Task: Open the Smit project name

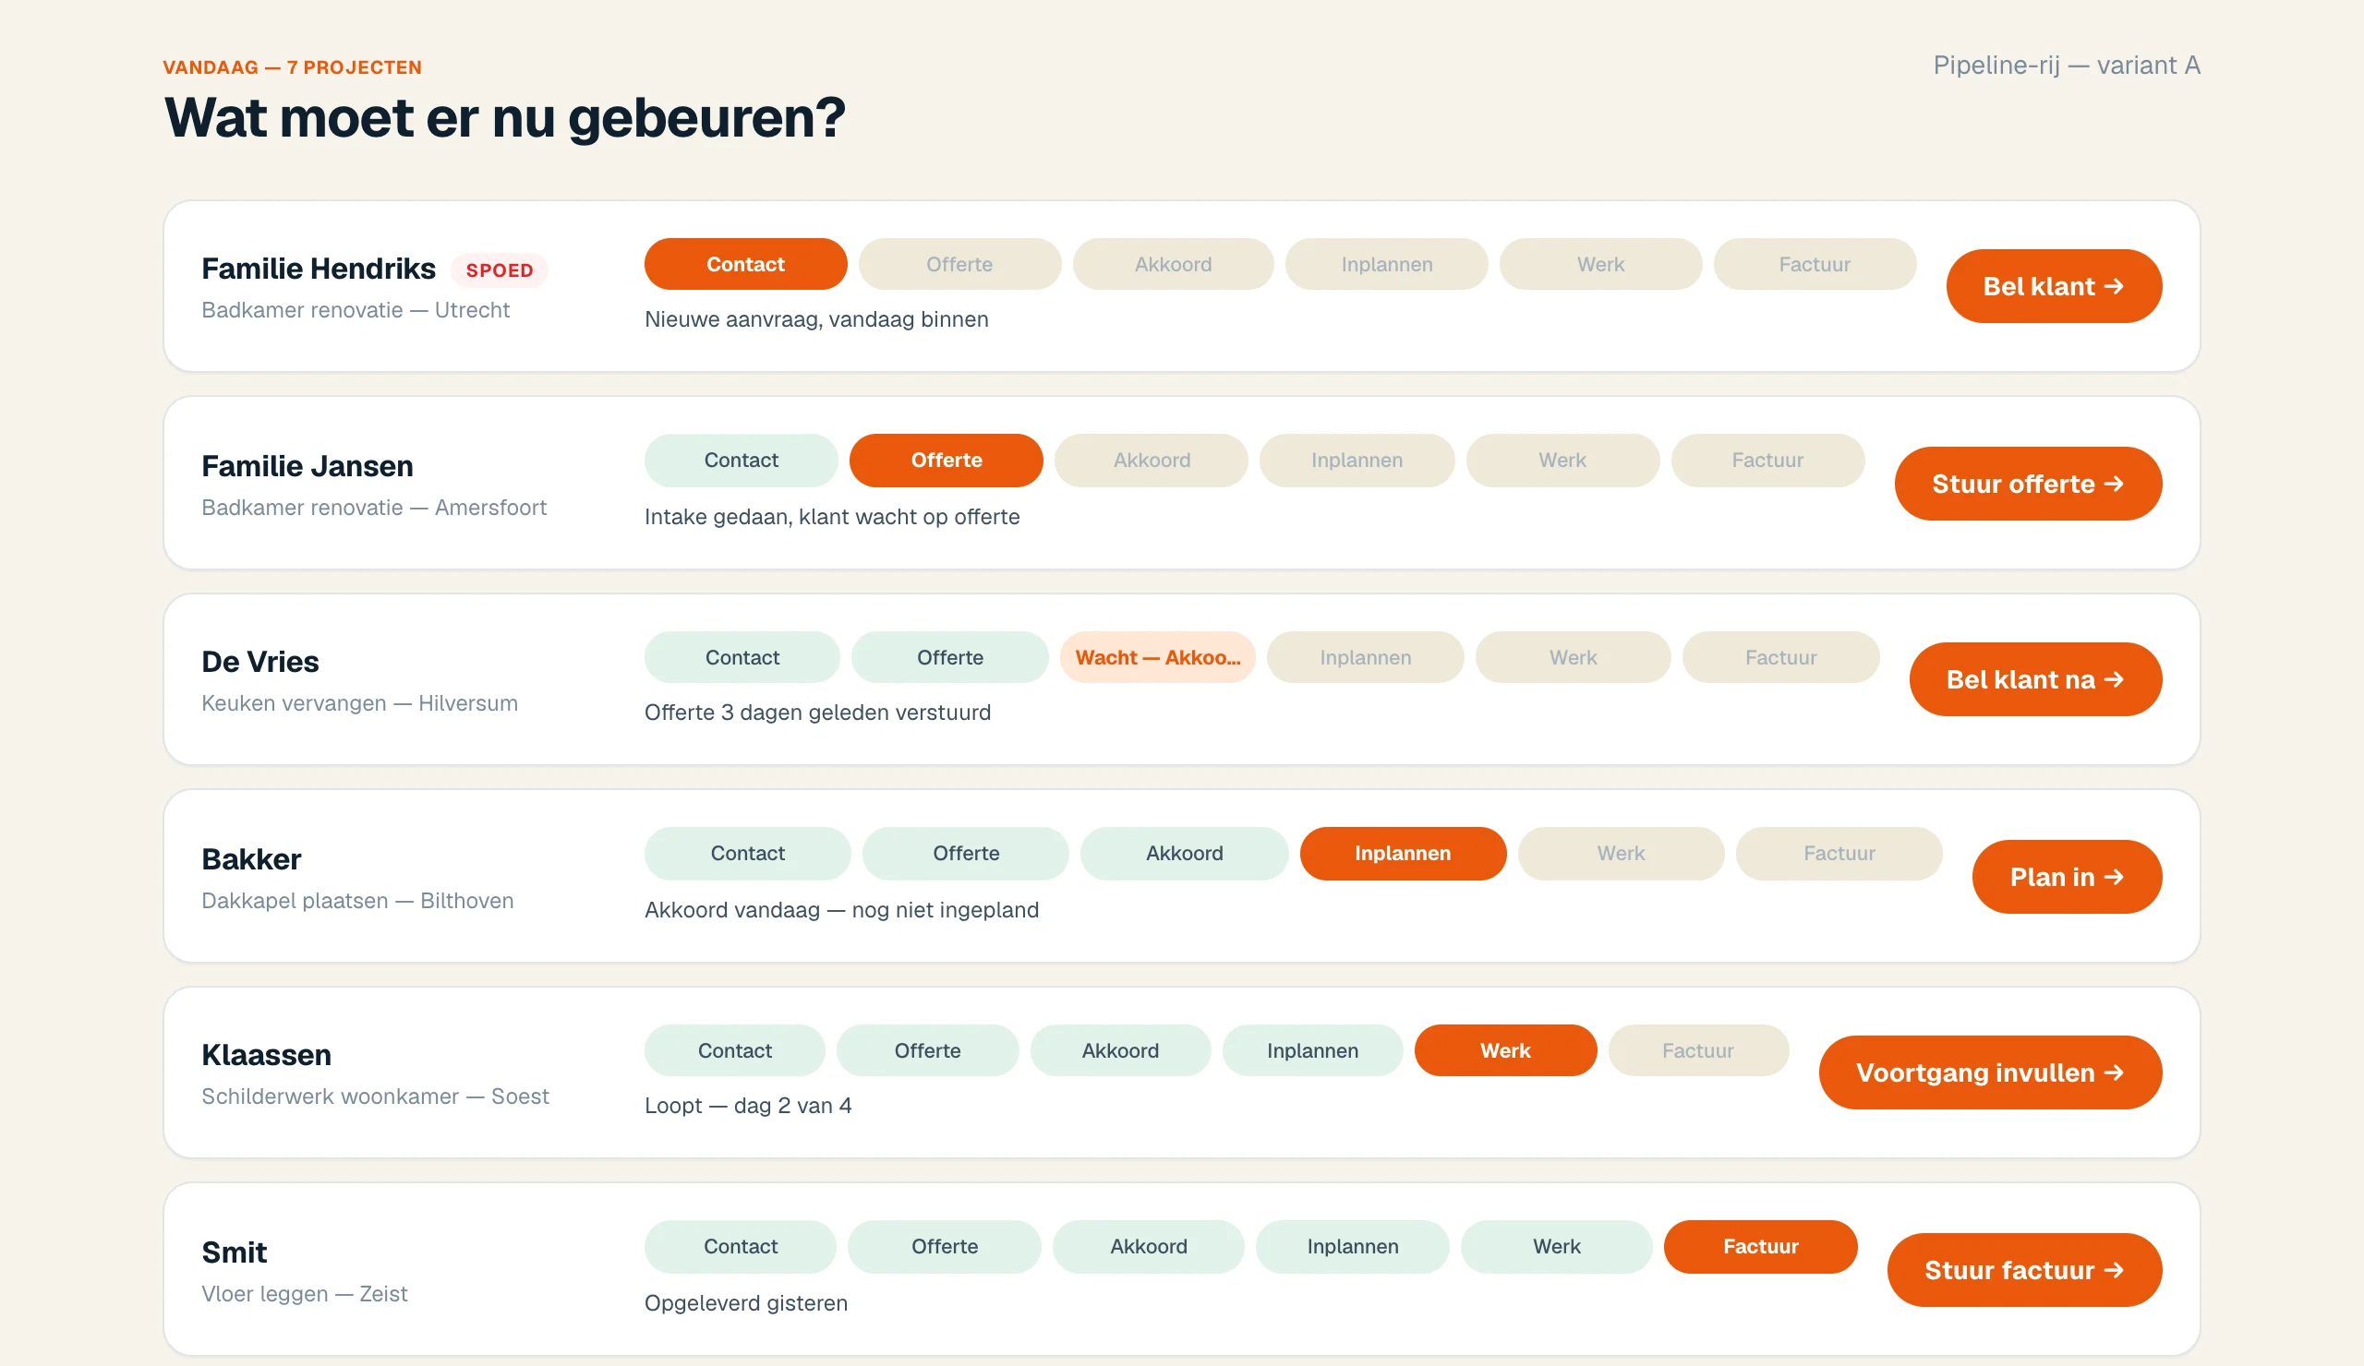Action: pyautogui.click(x=235, y=1252)
